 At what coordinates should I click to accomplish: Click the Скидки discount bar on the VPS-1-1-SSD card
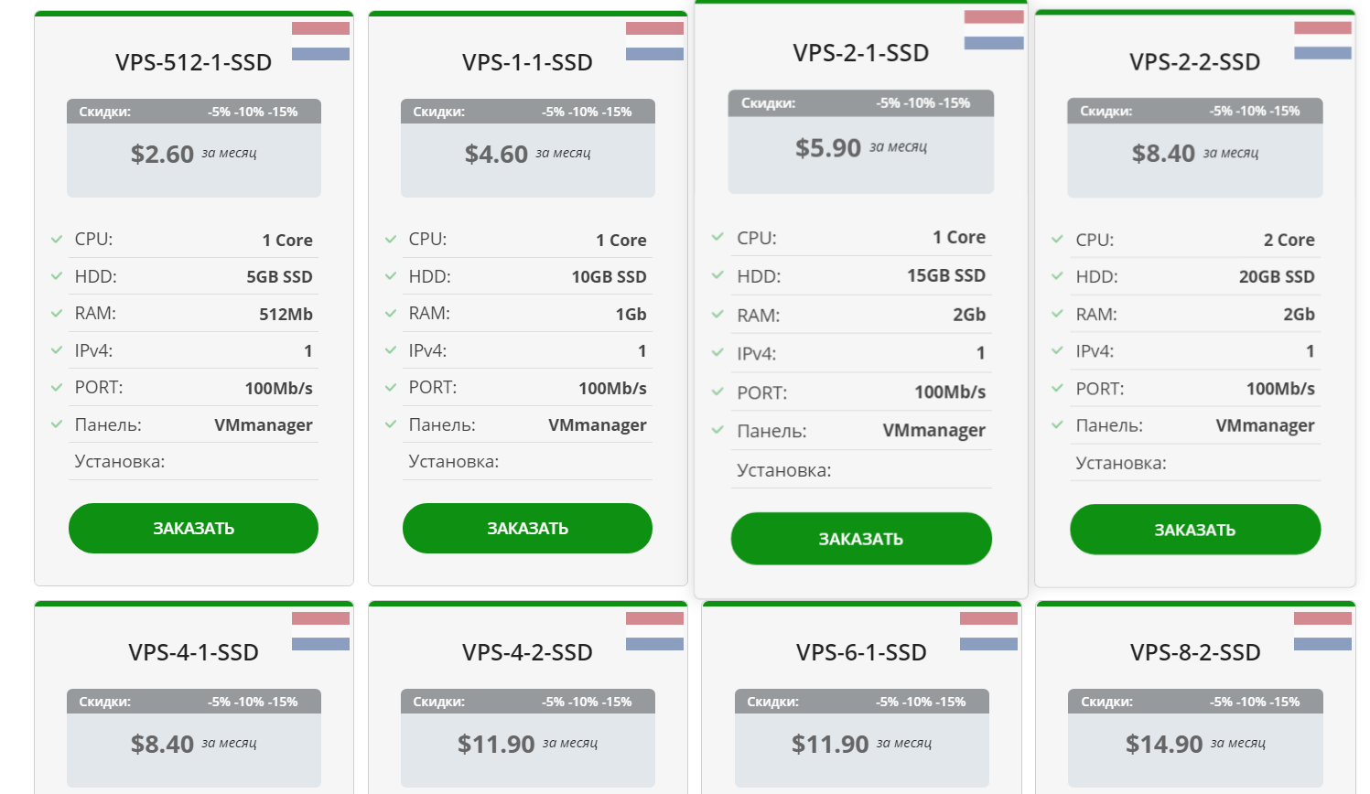pos(527,112)
